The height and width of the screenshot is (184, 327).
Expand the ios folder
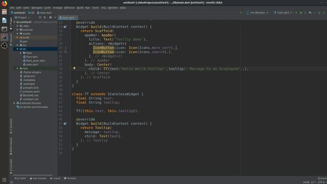click(17, 45)
